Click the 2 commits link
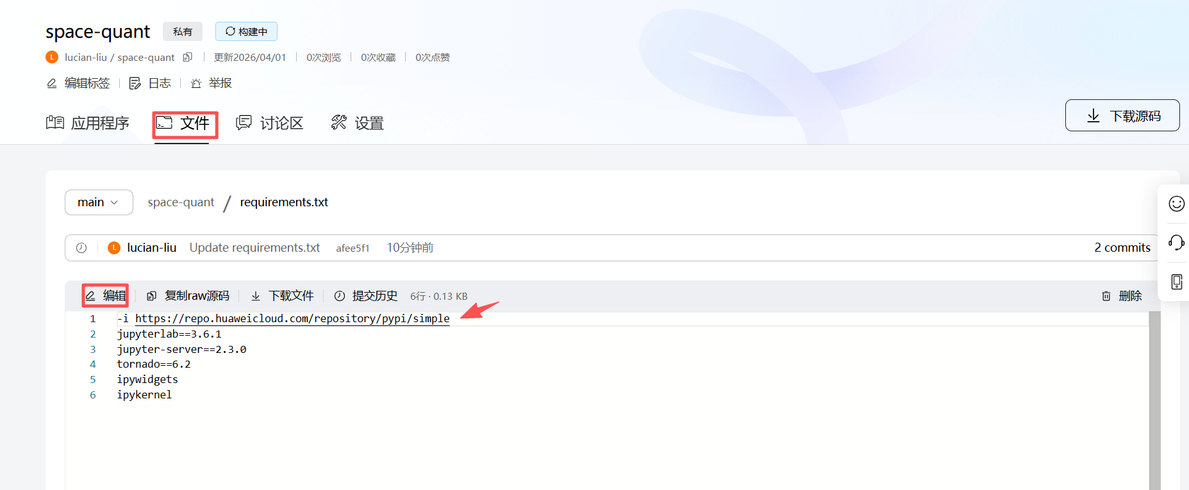The image size is (1189, 490). coord(1122,248)
